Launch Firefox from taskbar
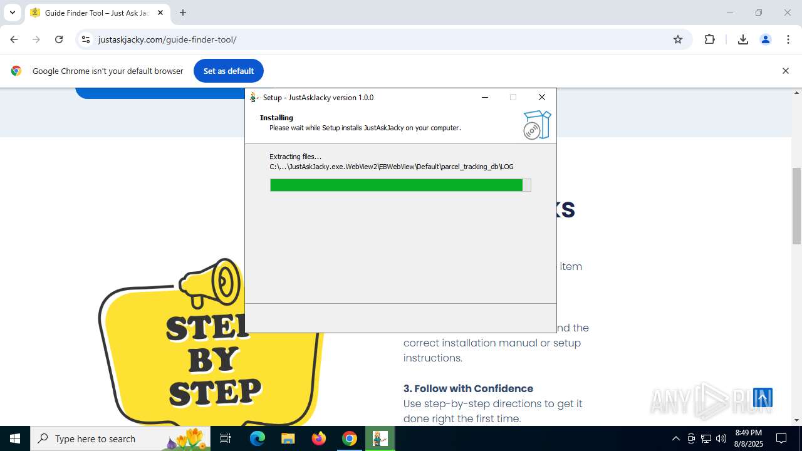Screen dimensions: 802x451 point(318,438)
